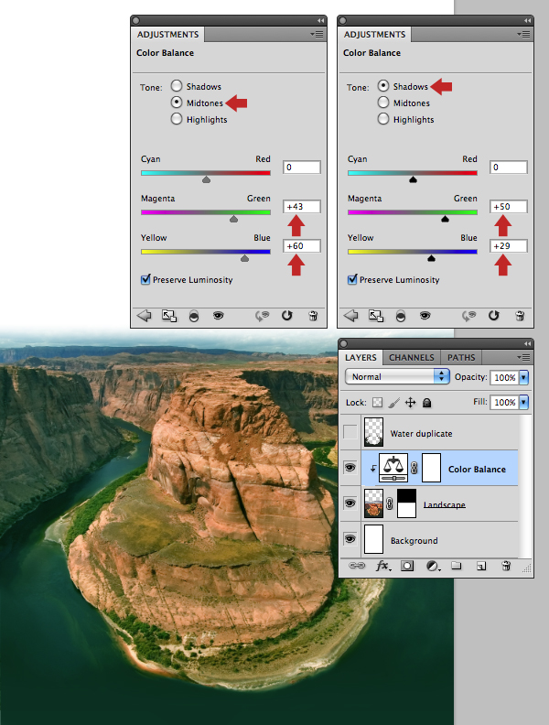549x725 pixels.
Task: Create new layer icon in Layers panel
Action: coord(481,566)
